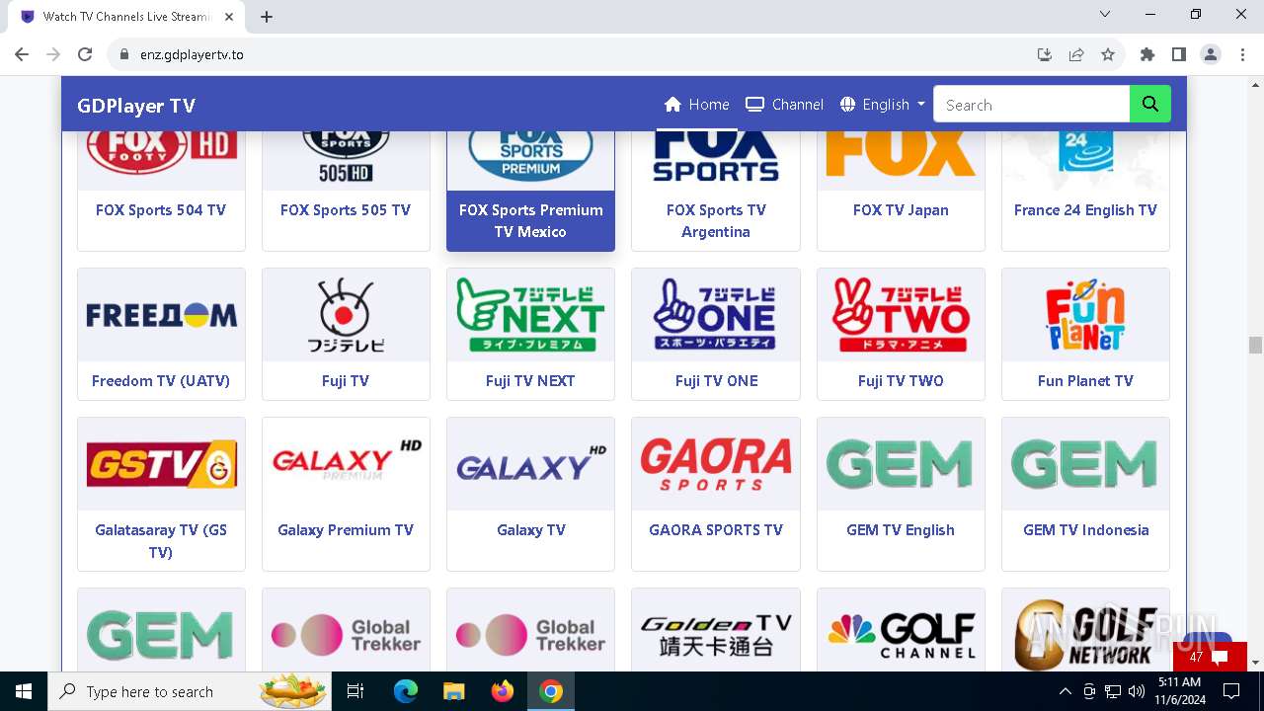The image size is (1264, 711).
Task: Click the taskbar search box
Action: tap(192, 691)
